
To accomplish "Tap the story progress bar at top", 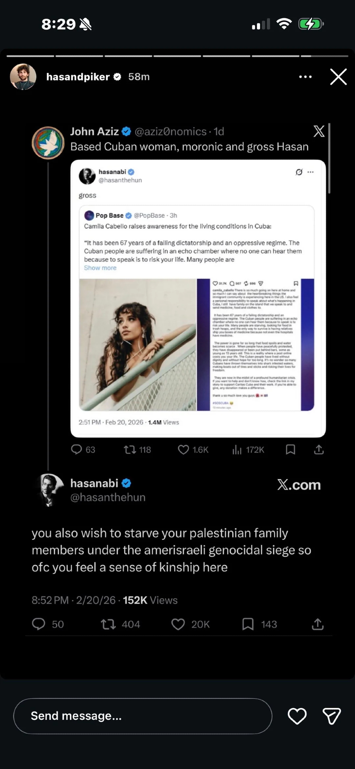I will [x=177, y=56].
